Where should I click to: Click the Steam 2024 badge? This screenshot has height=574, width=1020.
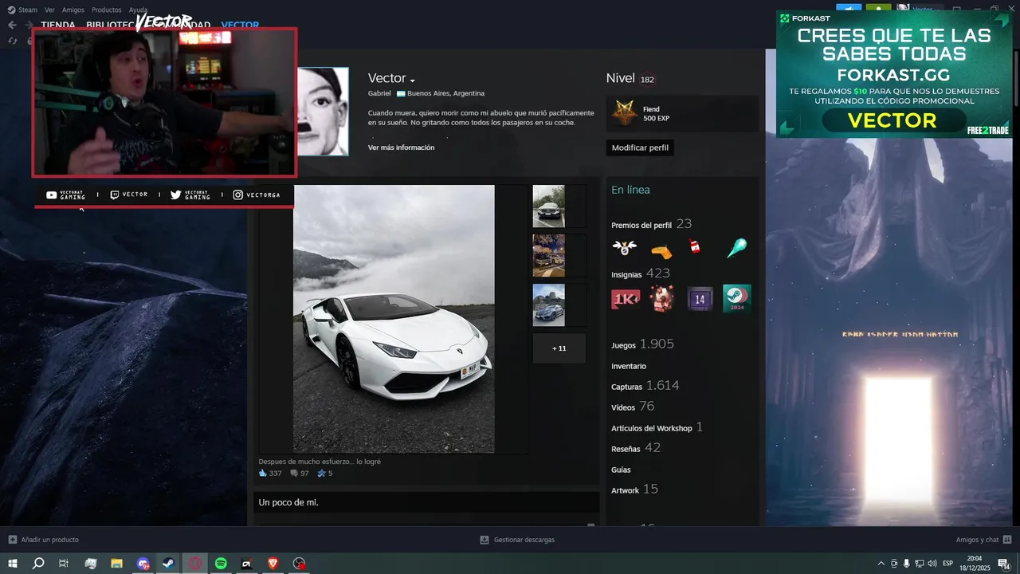(x=737, y=298)
